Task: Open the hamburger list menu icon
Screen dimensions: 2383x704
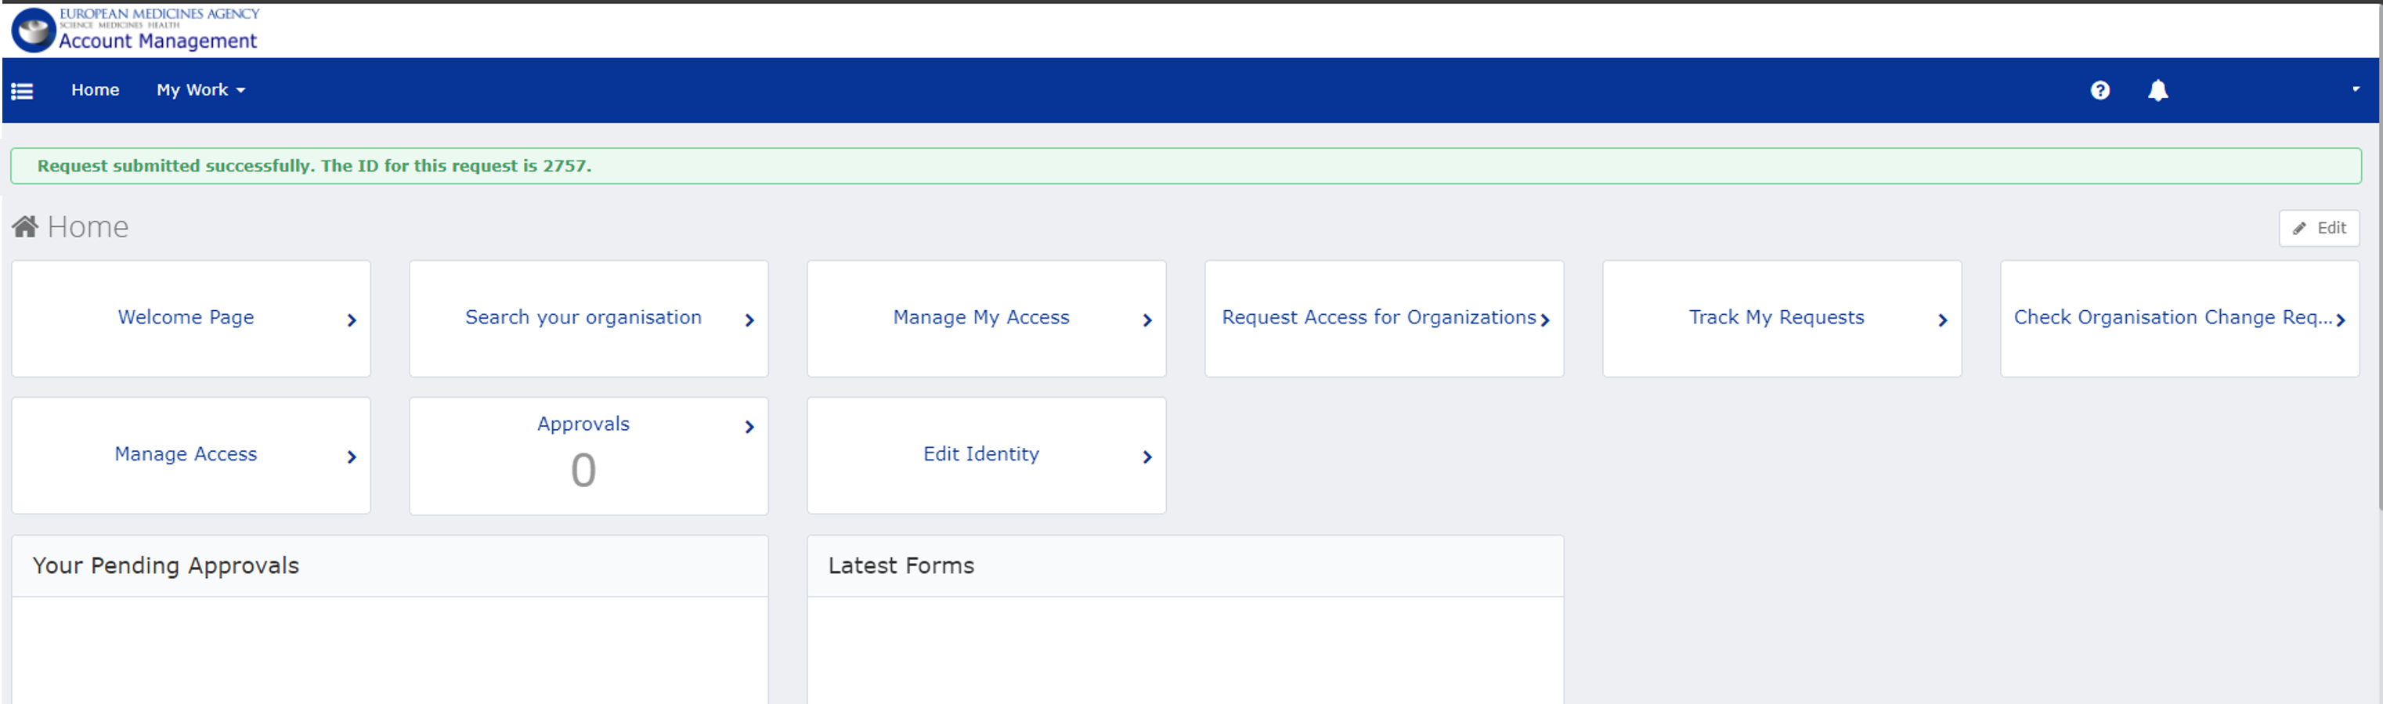Action: 22,91
